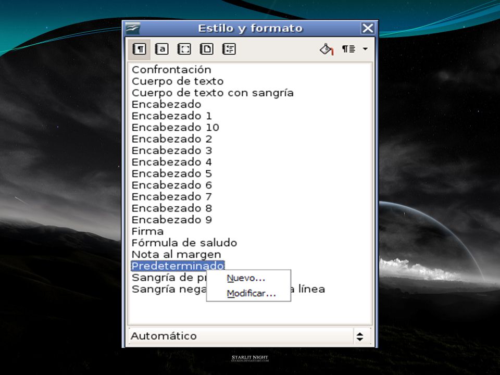Select the Nota al margen style
Viewport: 500px width, 375px height.
click(x=176, y=254)
